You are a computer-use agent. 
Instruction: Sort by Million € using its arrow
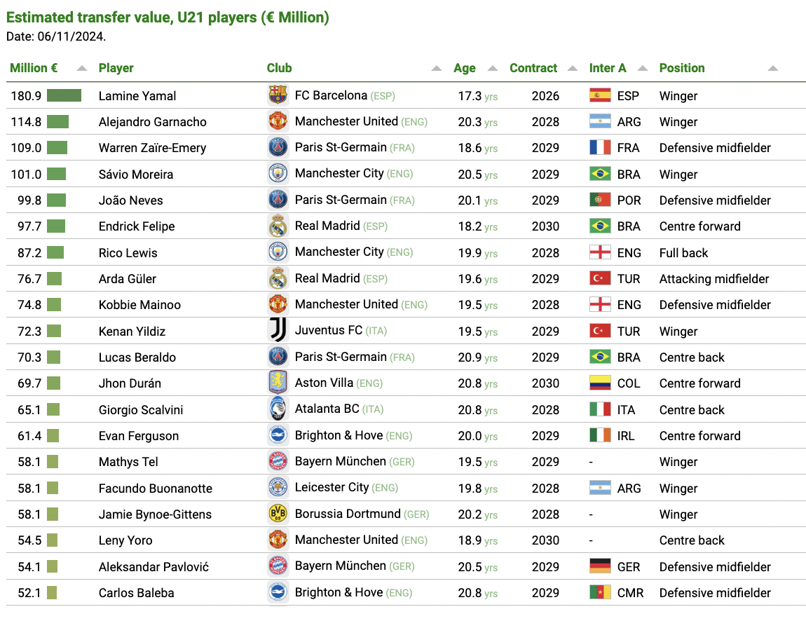[x=81, y=69]
